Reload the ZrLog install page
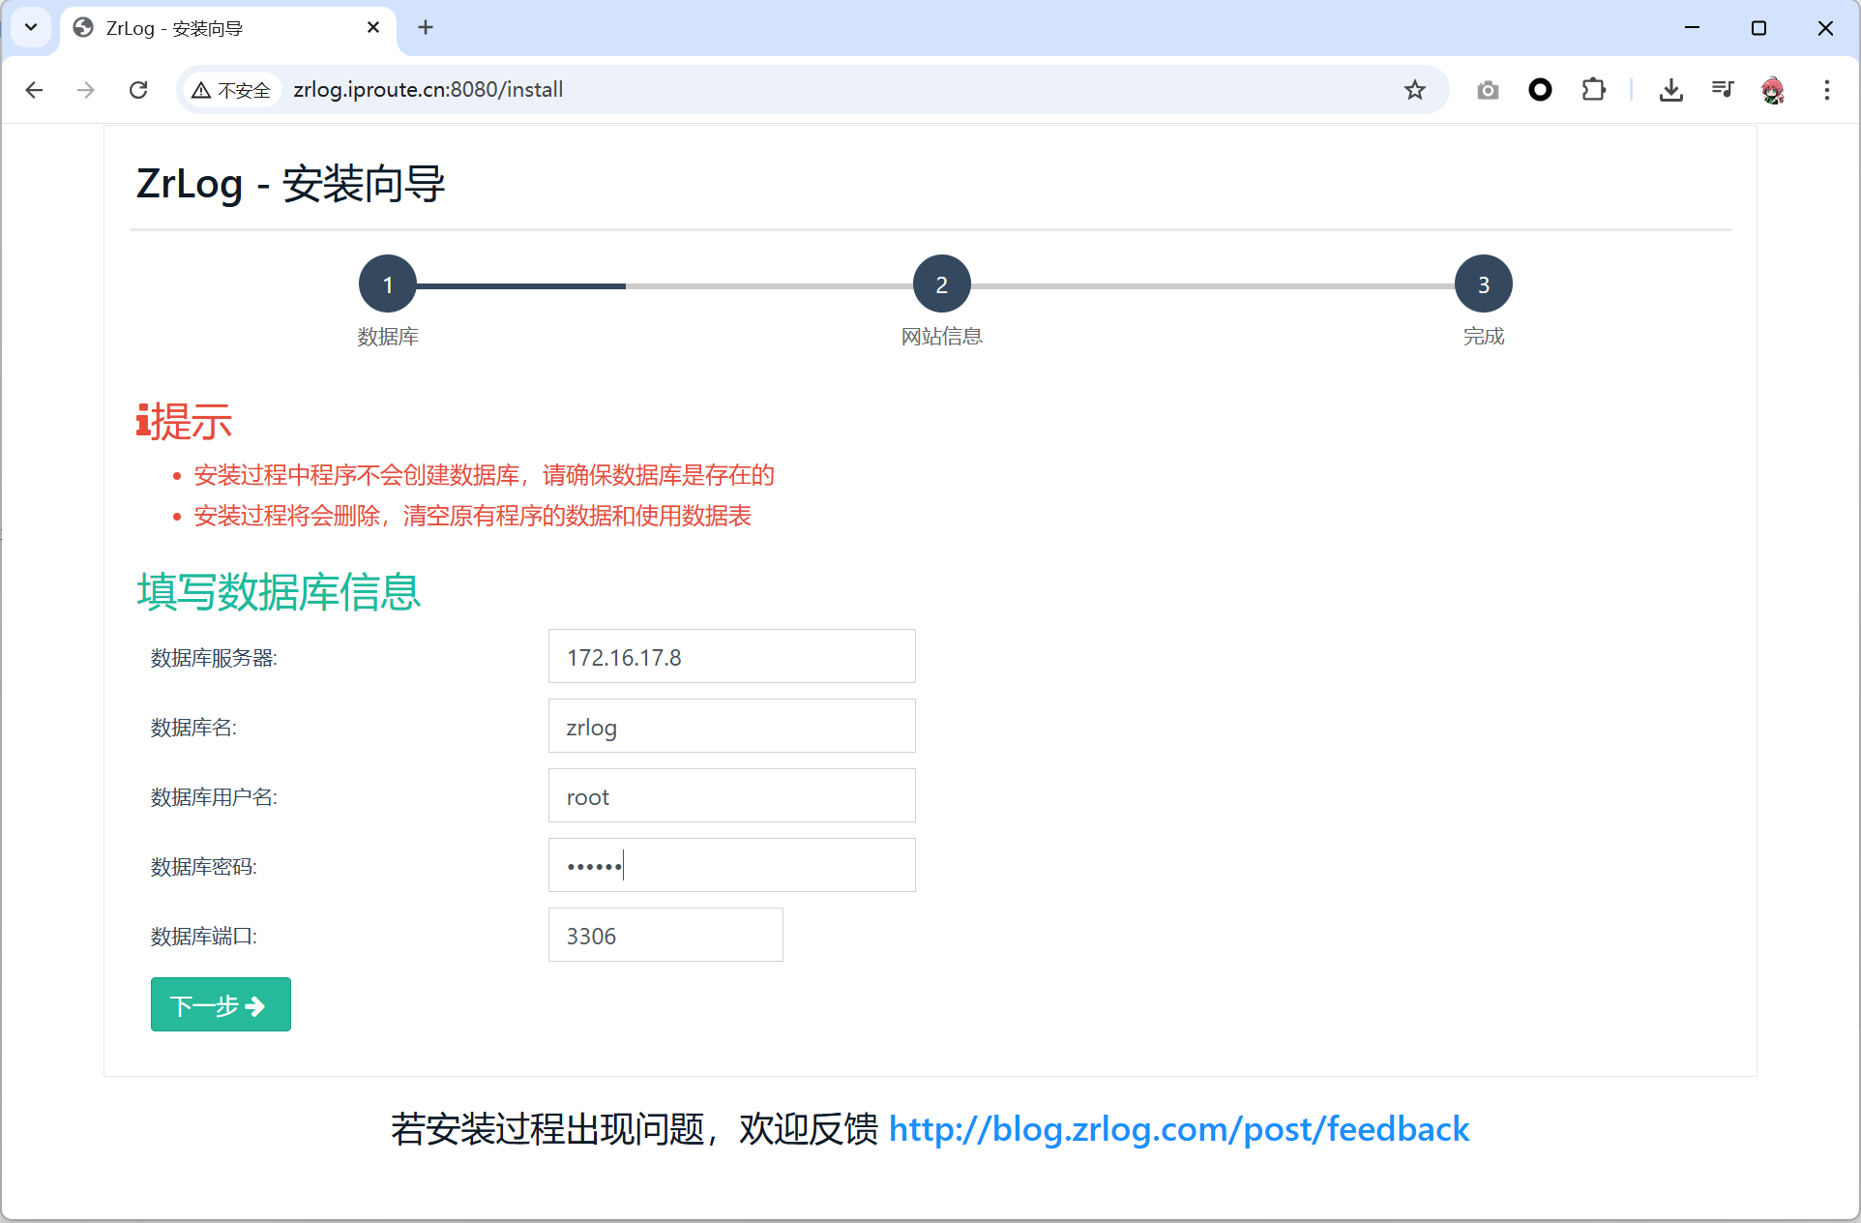The height and width of the screenshot is (1223, 1861). [138, 90]
